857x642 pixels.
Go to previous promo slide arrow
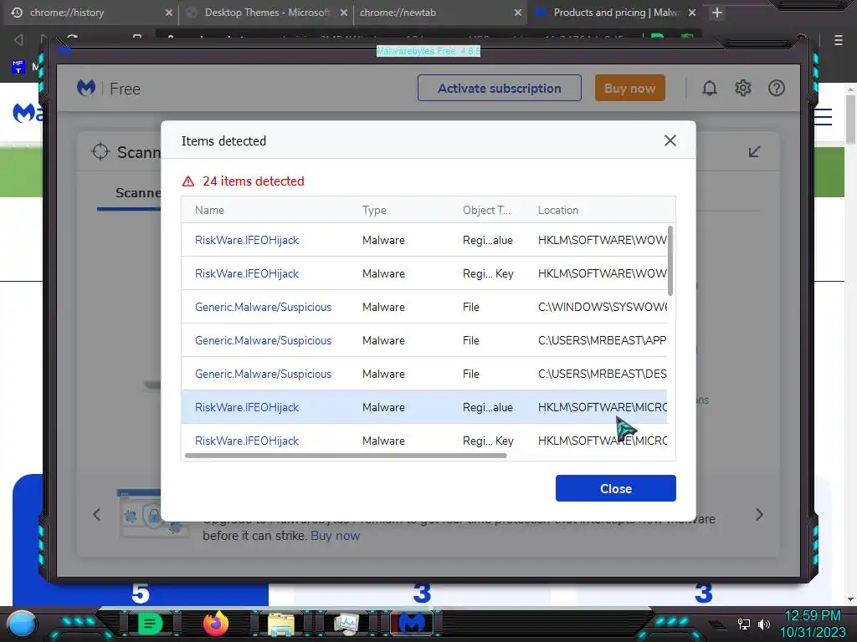(97, 514)
